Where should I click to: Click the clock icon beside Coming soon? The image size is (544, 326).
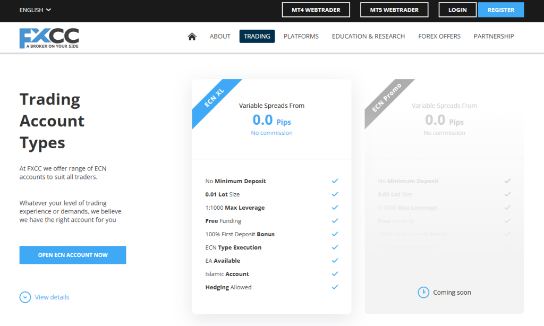pos(423,292)
